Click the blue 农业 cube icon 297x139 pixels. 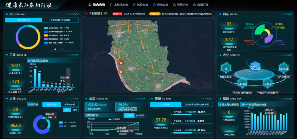click(x=255, y=68)
